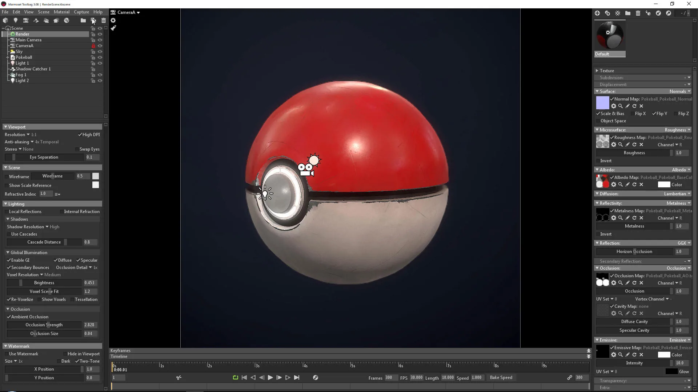
Task: Toggle Light 2 visibility eye
Action: [x=100, y=81]
